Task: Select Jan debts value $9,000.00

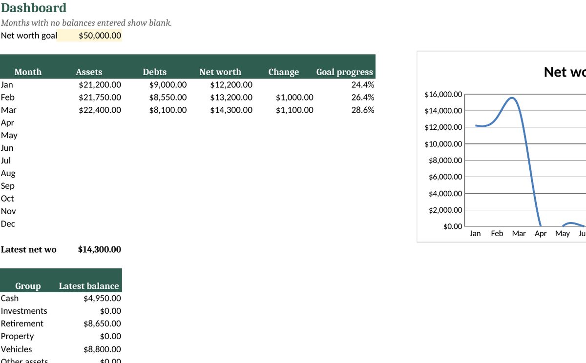Action: point(167,85)
